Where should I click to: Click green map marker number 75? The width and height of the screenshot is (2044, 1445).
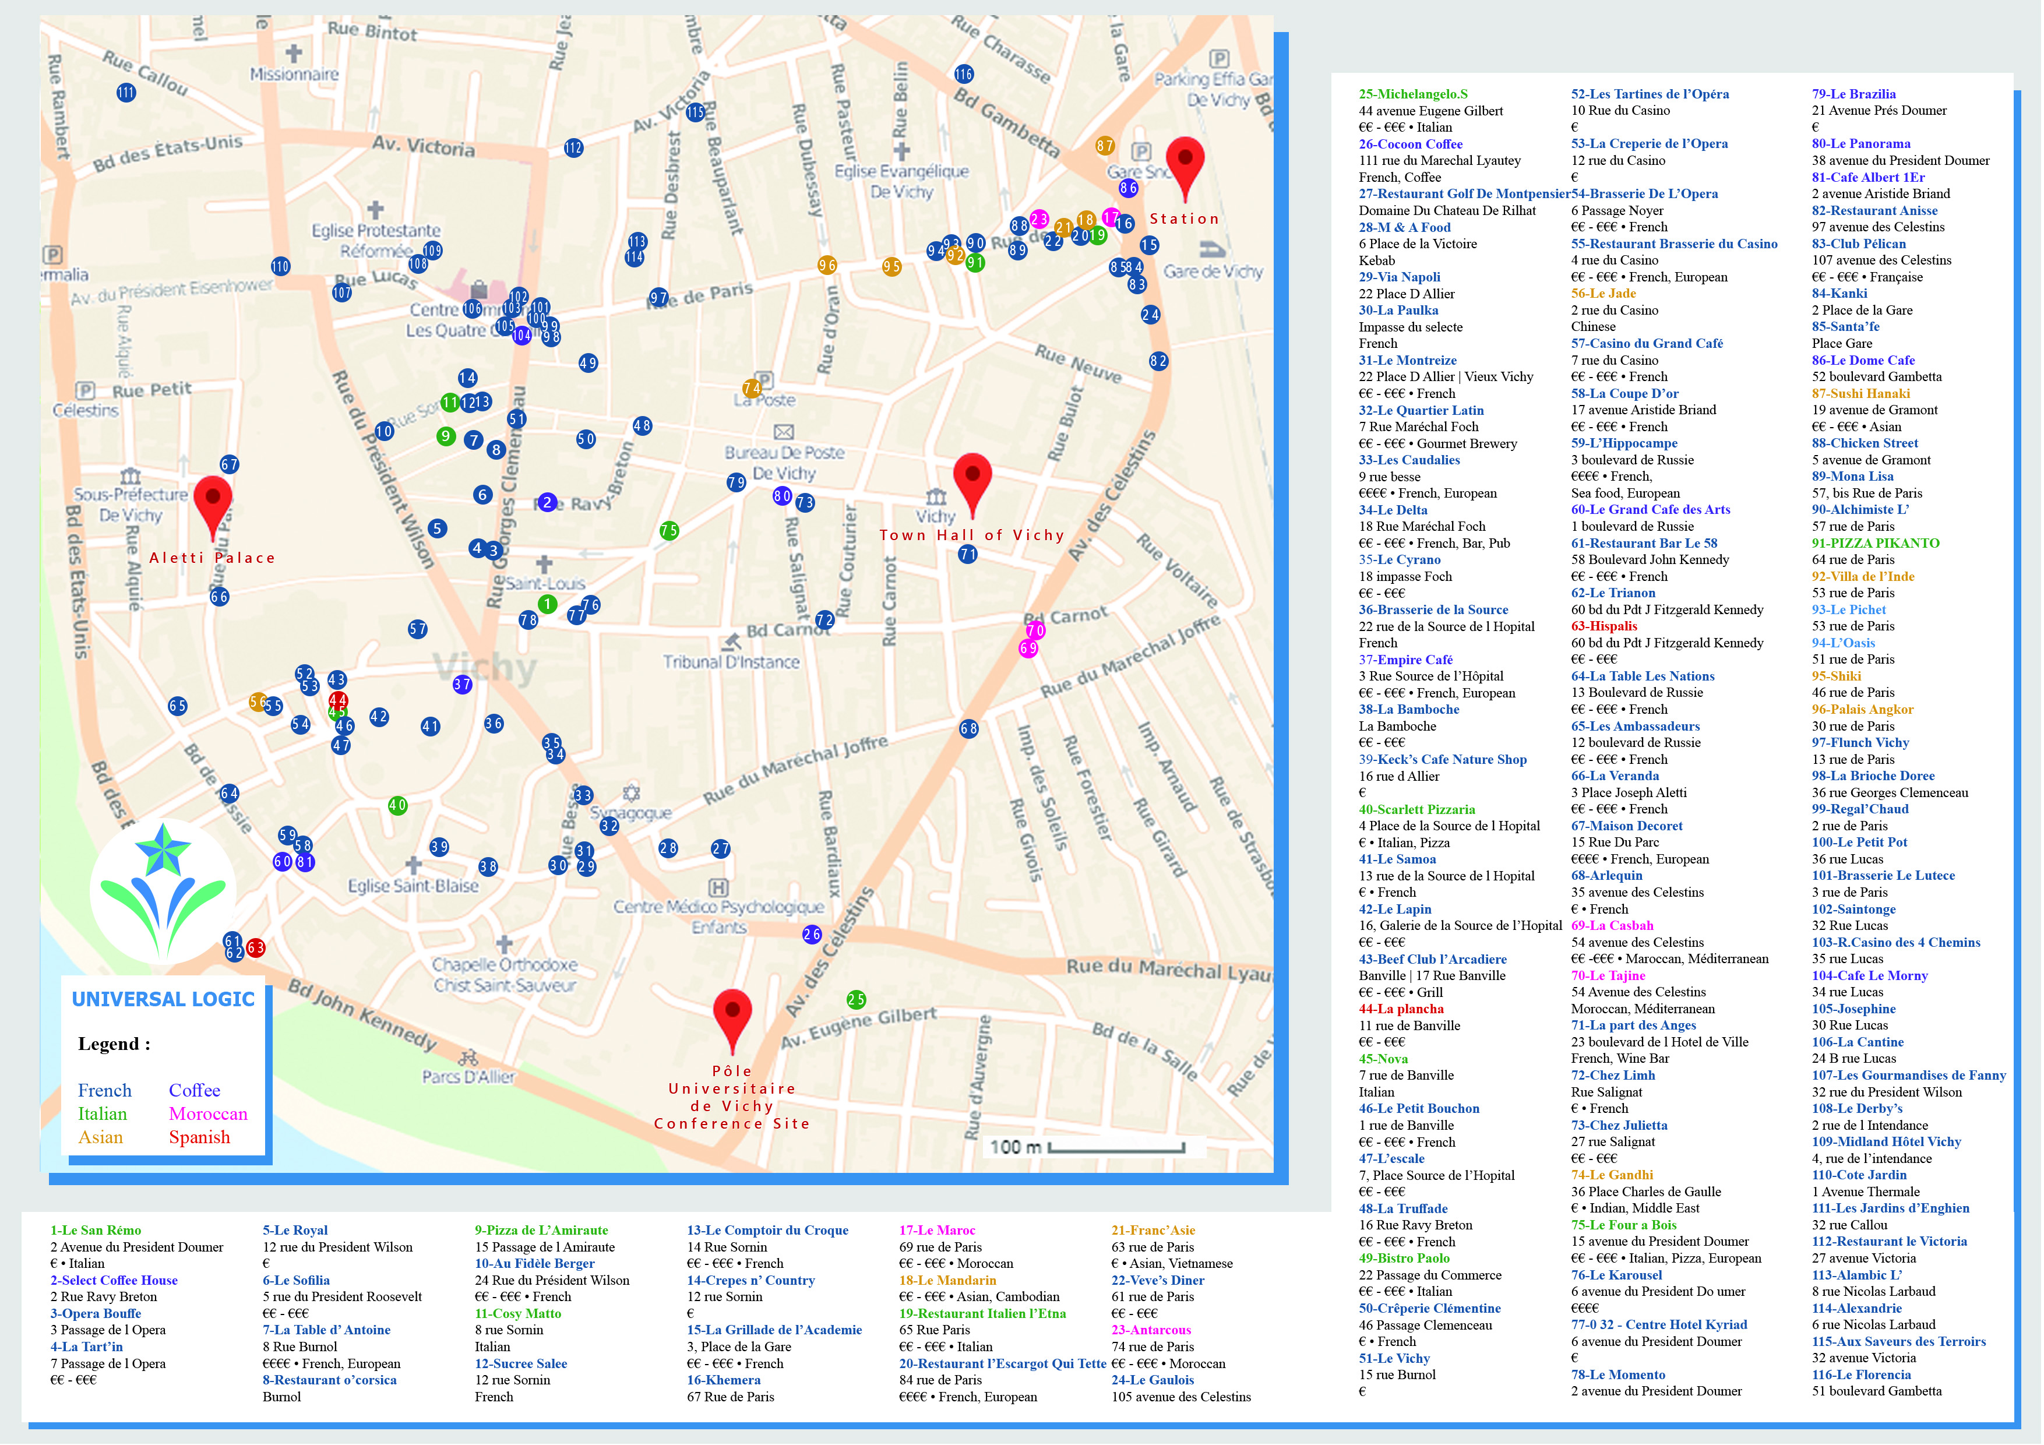[x=668, y=531]
